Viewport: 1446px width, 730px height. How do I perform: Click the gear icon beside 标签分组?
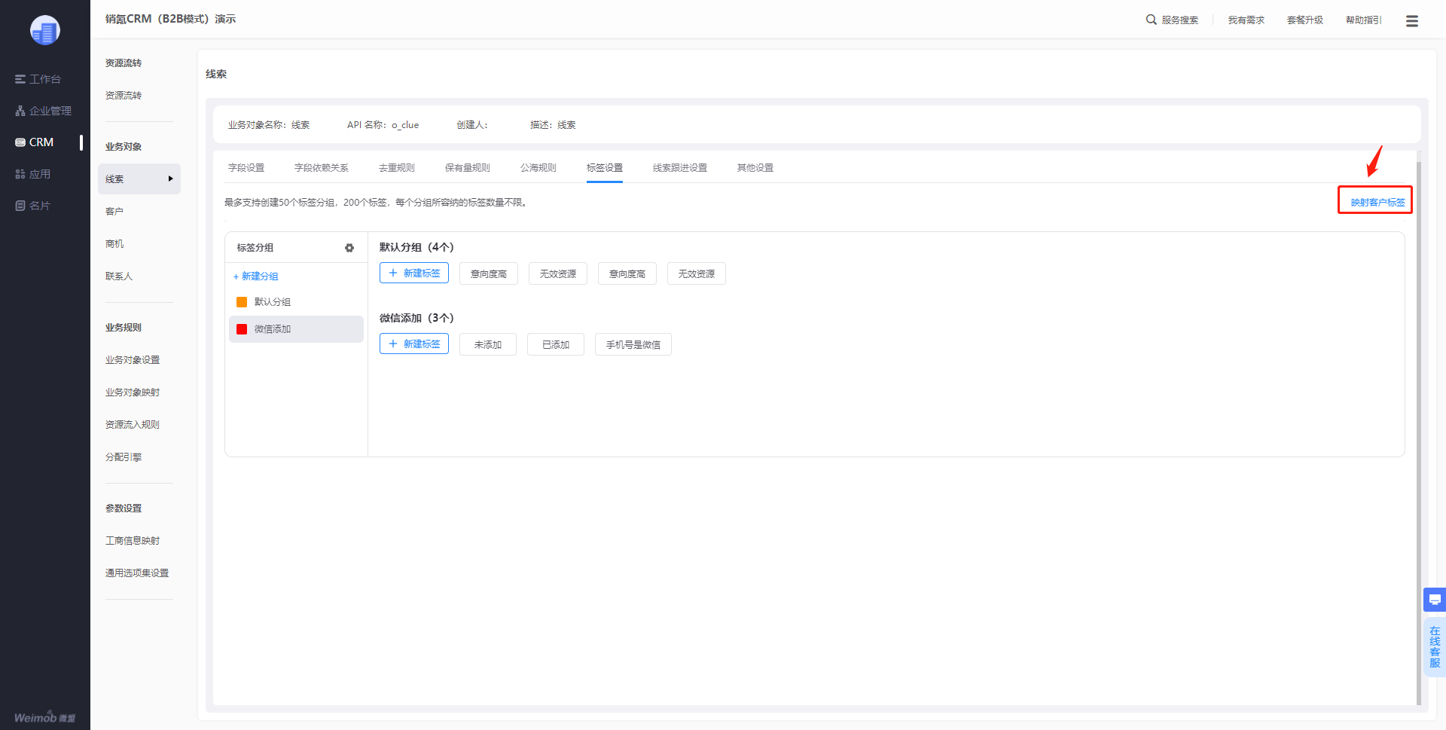click(349, 248)
